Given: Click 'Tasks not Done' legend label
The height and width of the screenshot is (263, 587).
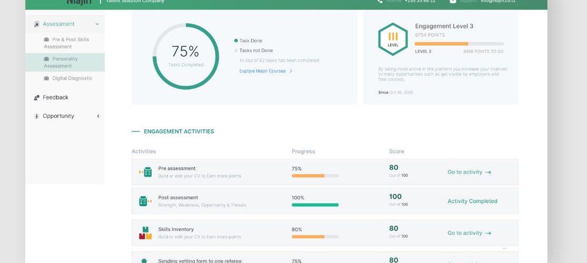Looking at the screenshot, I should click(x=256, y=50).
